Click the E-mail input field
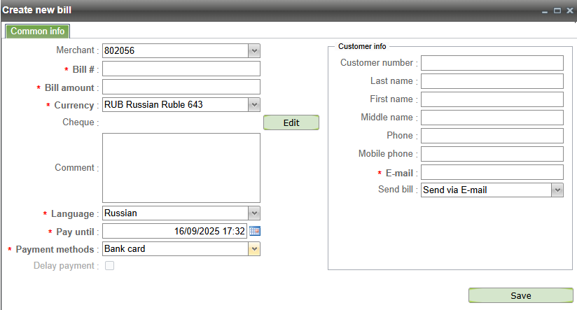The width and height of the screenshot is (577, 310). [x=492, y=172]
